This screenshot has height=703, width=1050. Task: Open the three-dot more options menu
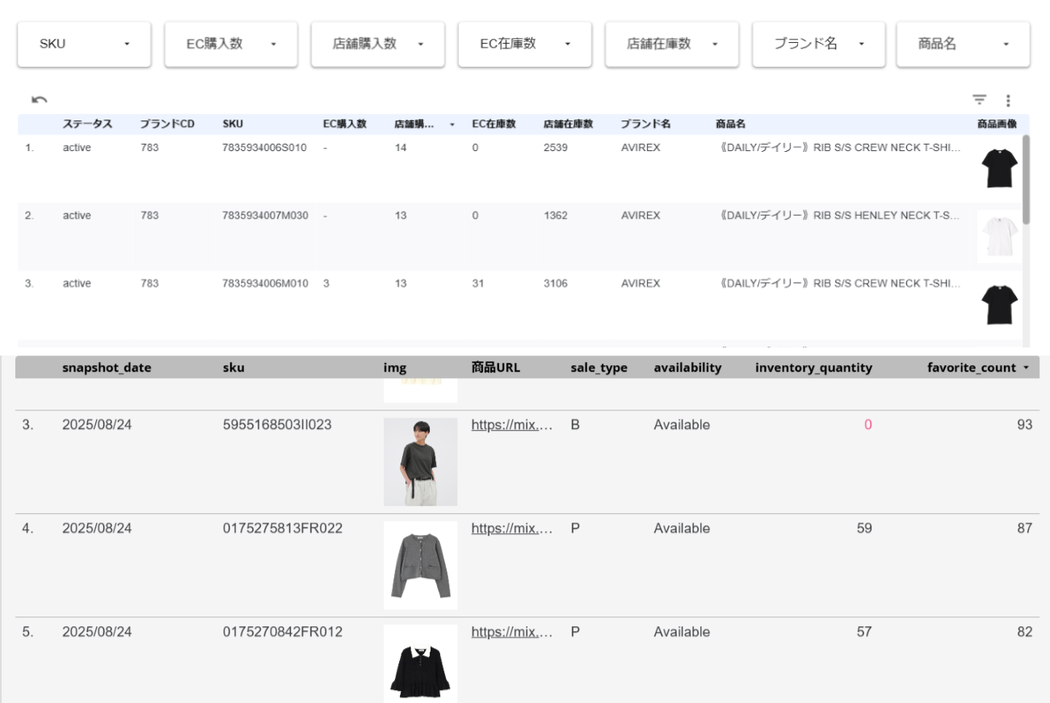(1008, 101)
